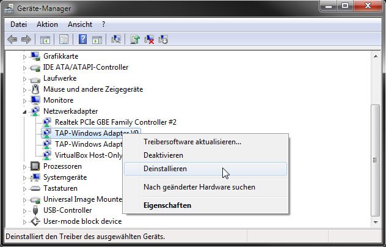
Task: Select the IDE ATA/ATAPI-Controller icon
Action: (35, 67)
